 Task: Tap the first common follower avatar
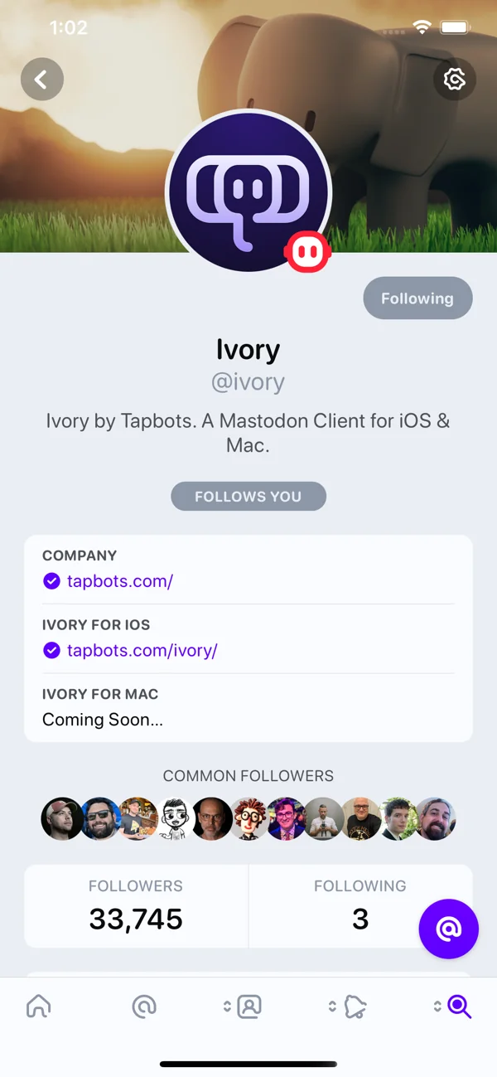(x=61, y=818)
